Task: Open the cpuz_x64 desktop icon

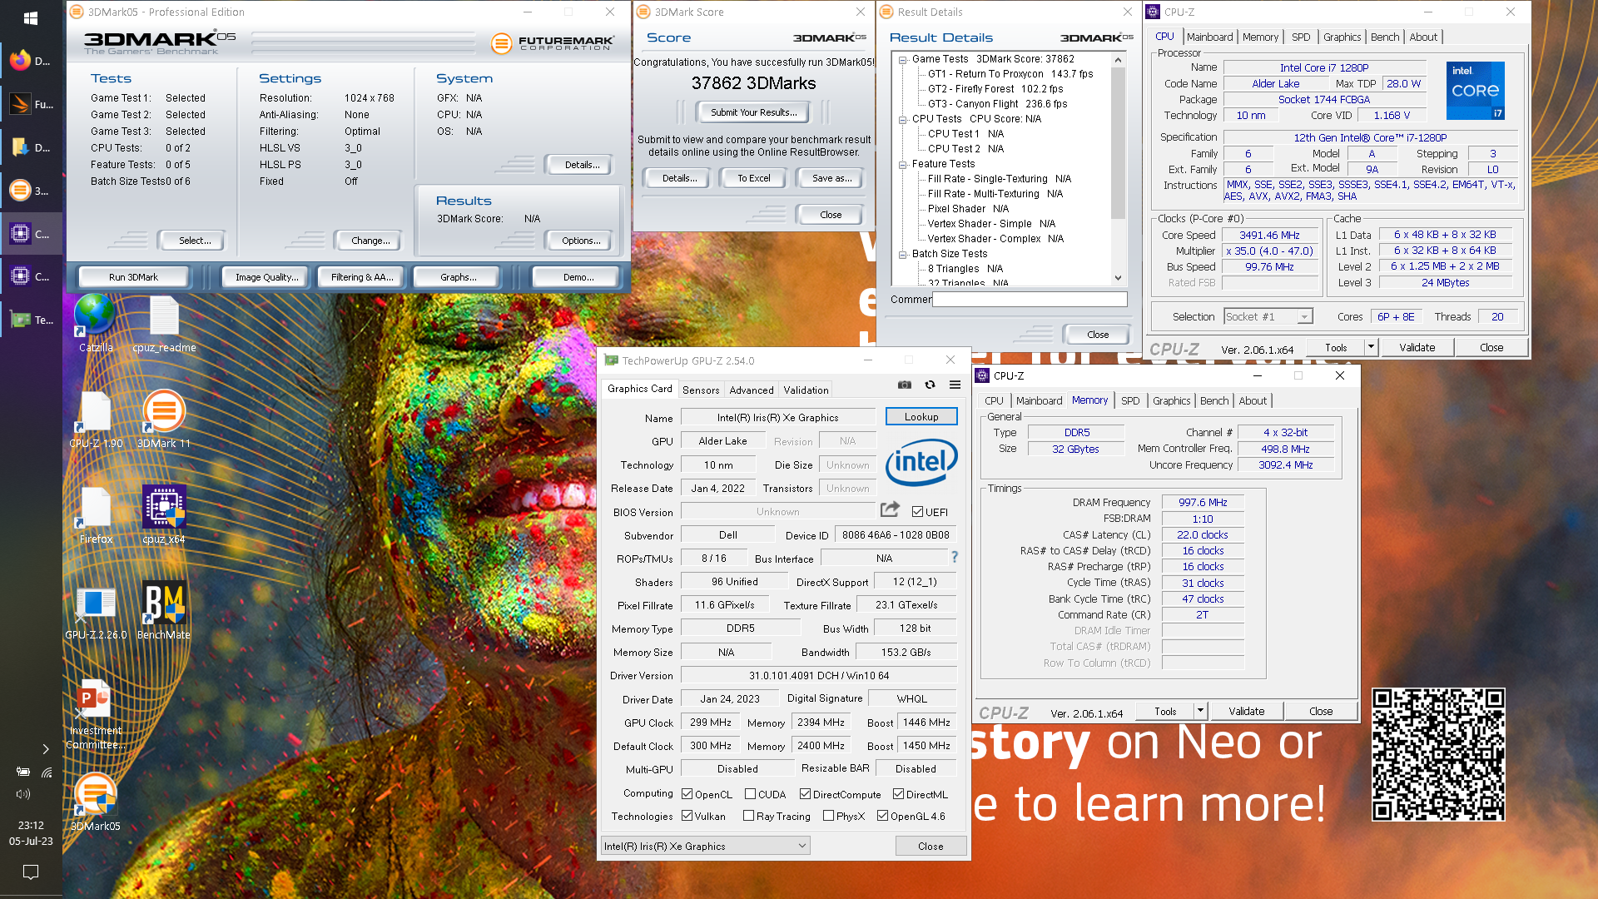Action: tap(164, 514)
